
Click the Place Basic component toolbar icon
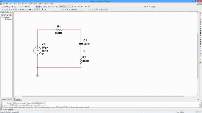(x=4, y=9)
